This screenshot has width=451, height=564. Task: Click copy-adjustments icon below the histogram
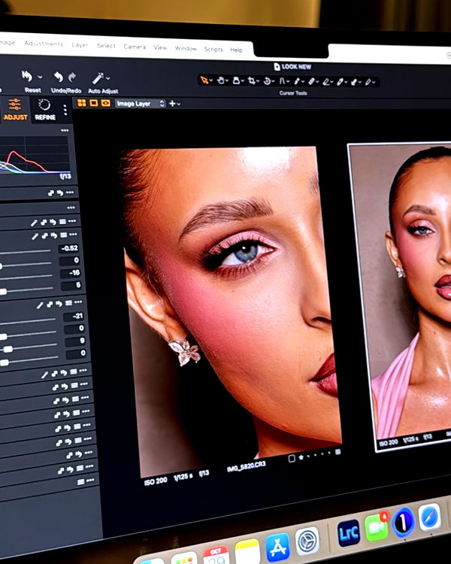(x=51, y=193)
